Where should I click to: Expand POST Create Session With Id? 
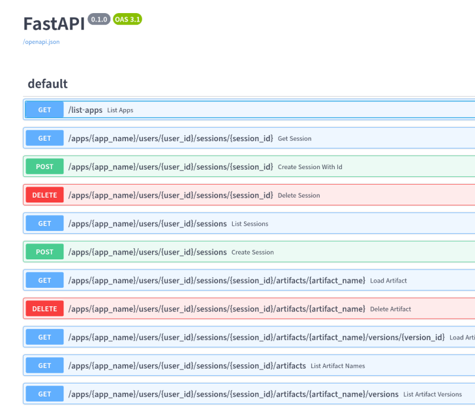(249, 167)
